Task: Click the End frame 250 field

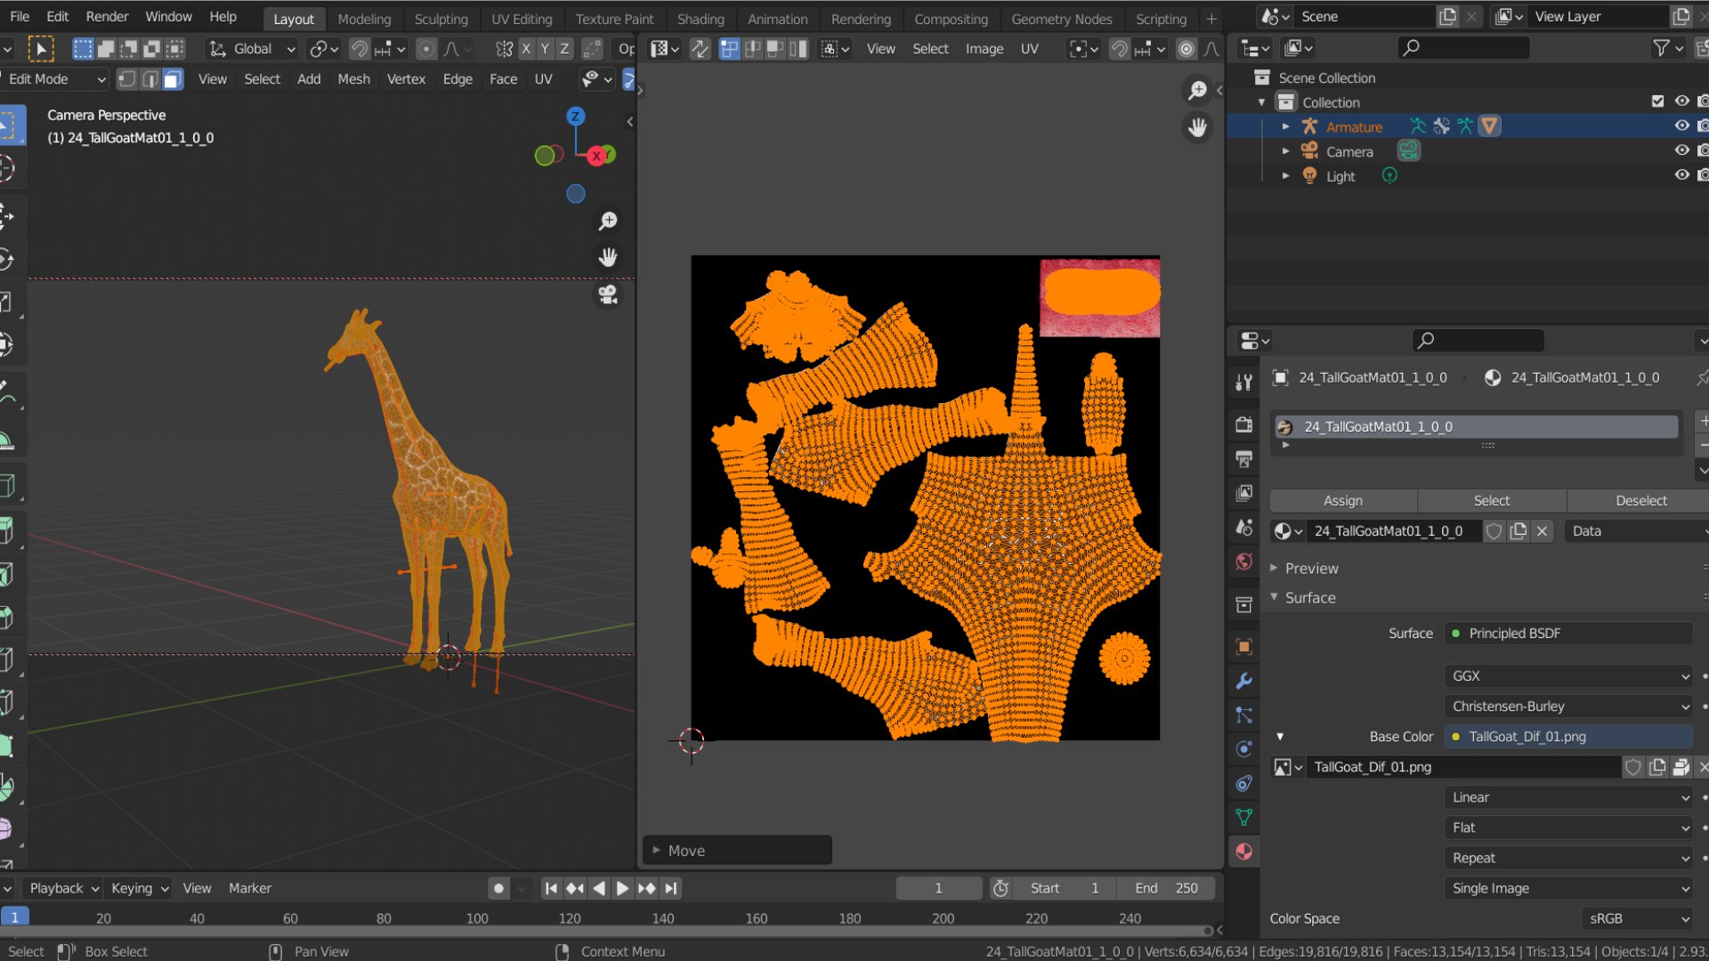Action: coord(1166,888)
